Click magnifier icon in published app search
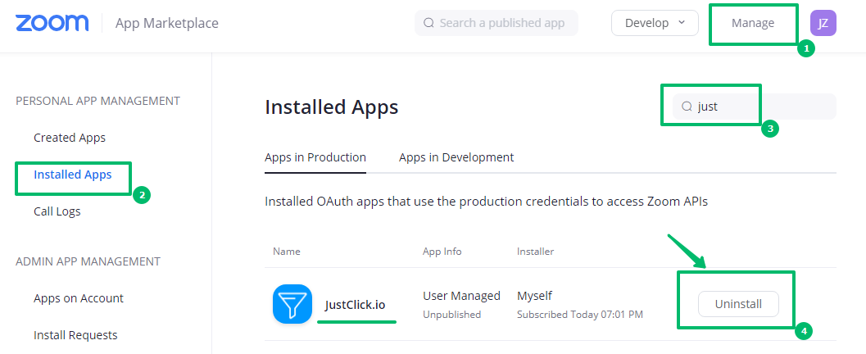 coord(428,23)
